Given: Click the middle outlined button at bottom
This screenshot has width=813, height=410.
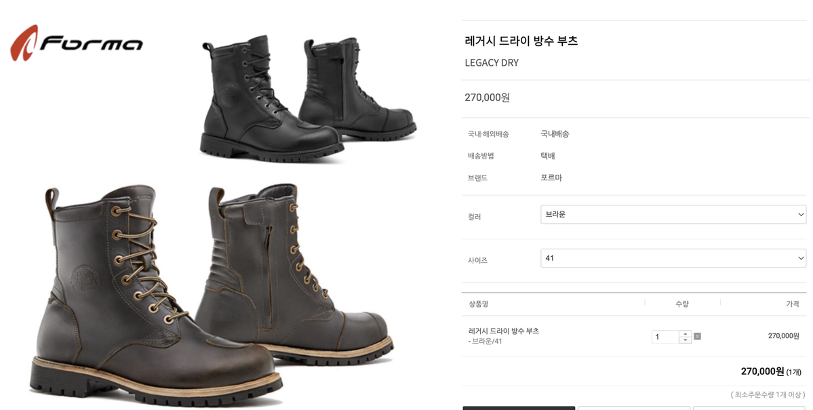Looking at the screenshot, I should coord(633,408).
